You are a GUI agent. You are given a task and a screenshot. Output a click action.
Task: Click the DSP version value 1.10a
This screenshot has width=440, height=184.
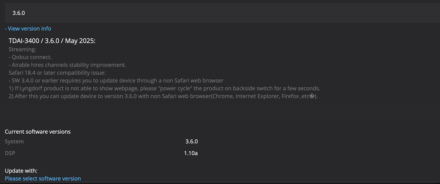(191, 153)
